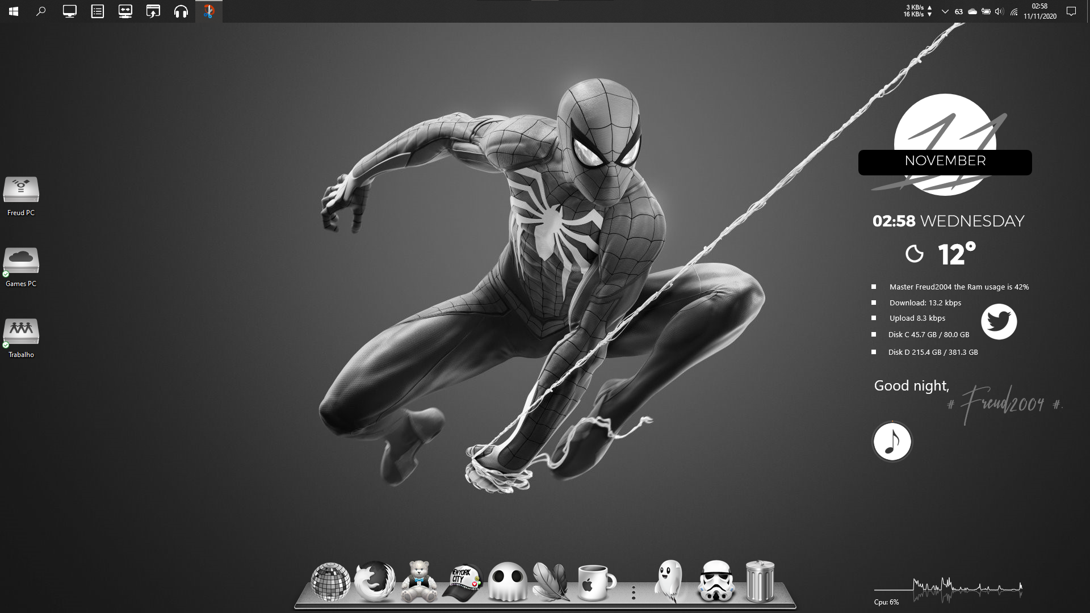Open the New York City cap icon
The height and width of the screenshot is (613, 1090).
[x=463, y=582]
